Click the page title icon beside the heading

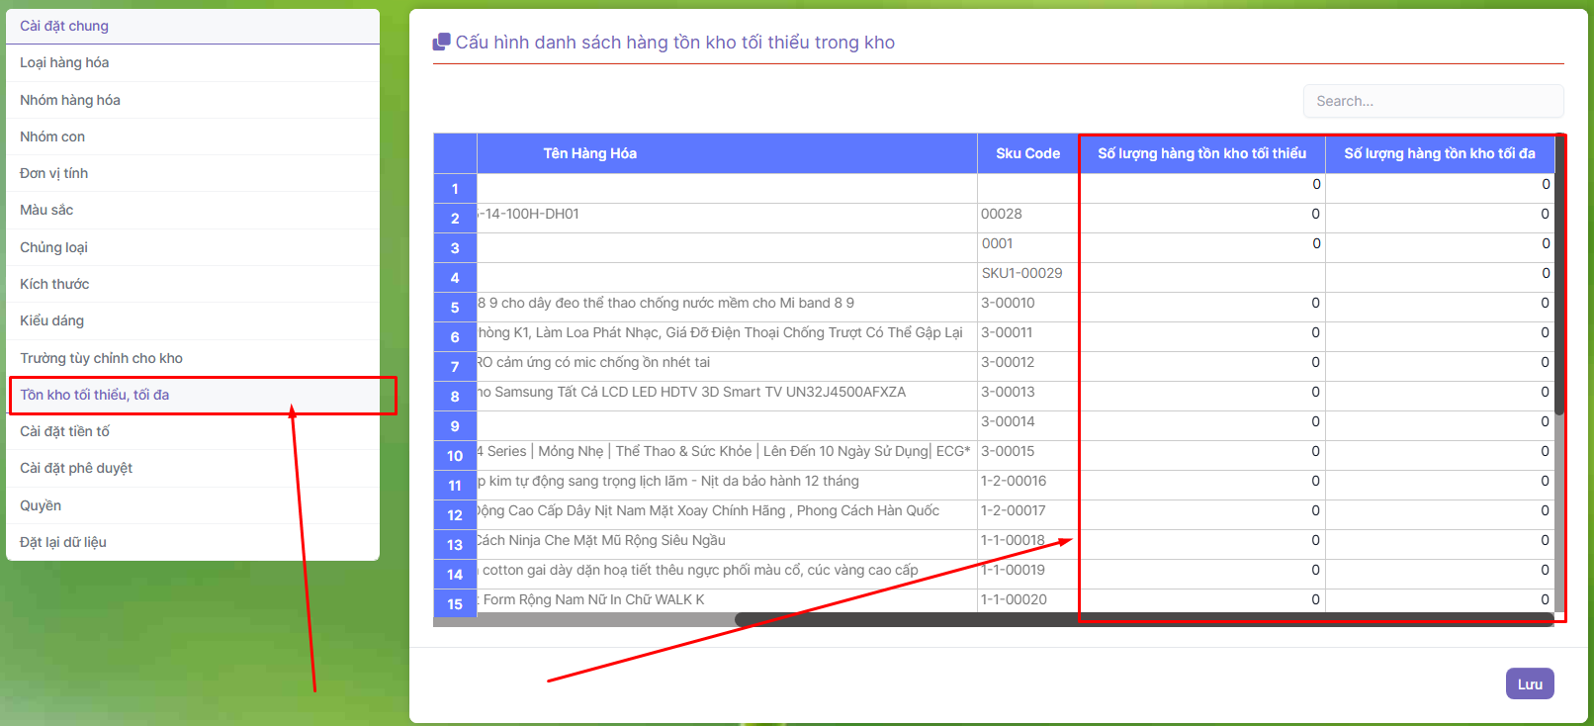pyautogui.click(x=441, y=43)
